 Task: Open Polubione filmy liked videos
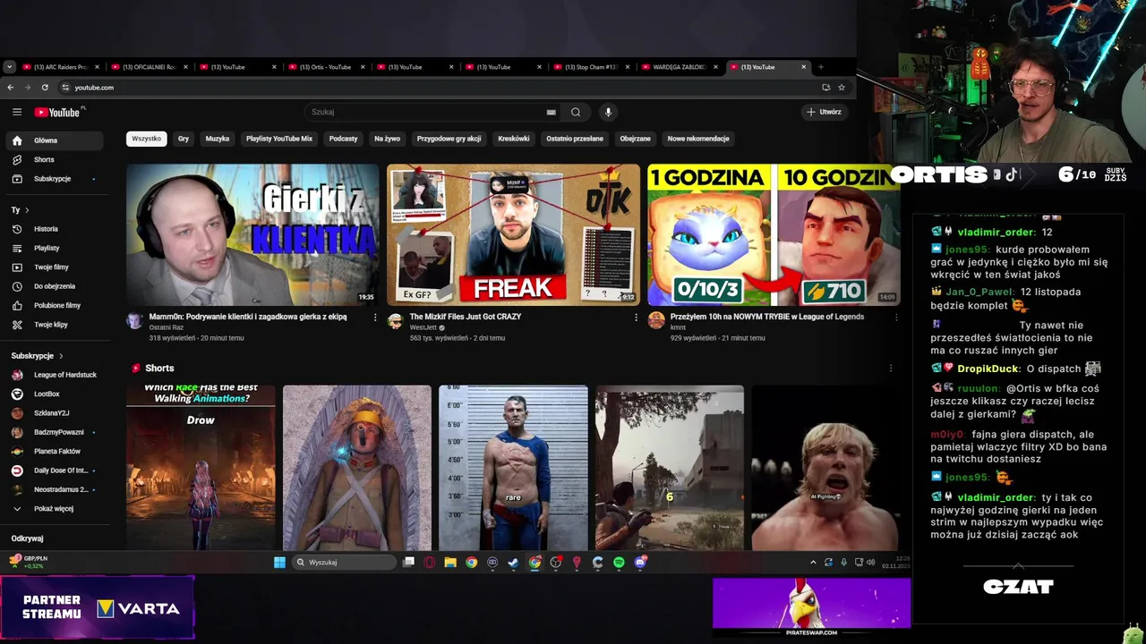(54, 305)
